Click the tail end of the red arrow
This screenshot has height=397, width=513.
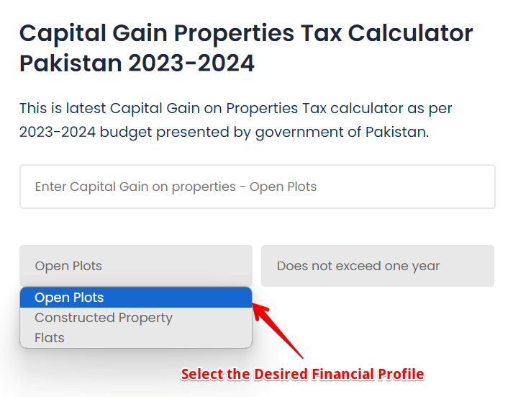click(x=302, y=356)
